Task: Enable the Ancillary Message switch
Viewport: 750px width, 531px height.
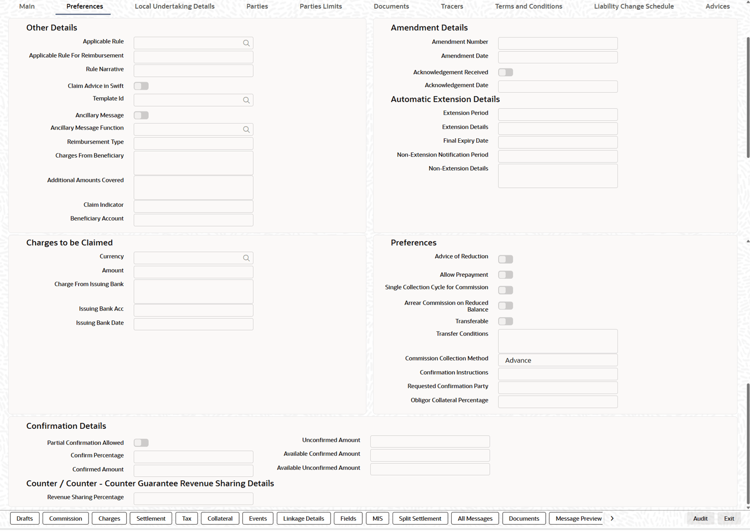Action: [141, 115]
